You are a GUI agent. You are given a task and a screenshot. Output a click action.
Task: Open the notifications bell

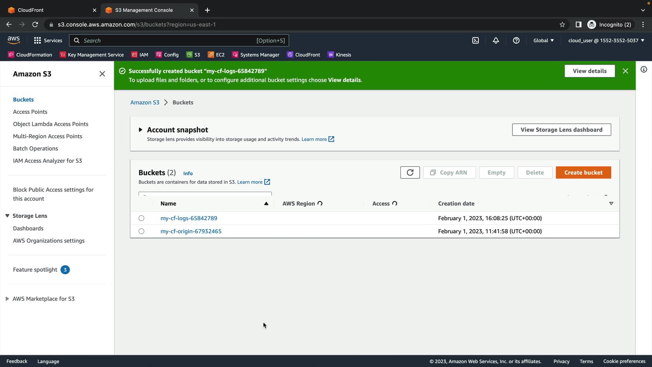click(x=496, y=40)
